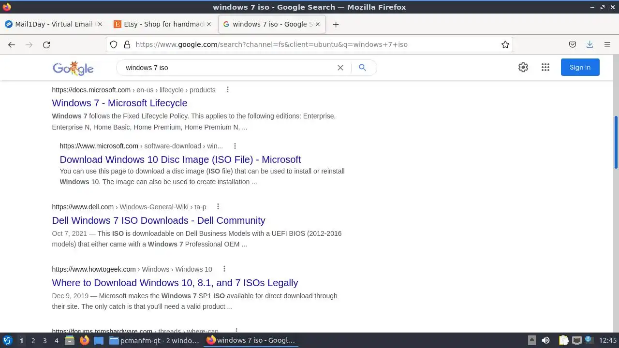The width and height of the screenshot is (619, 348).
Task: Open Download Windows 10 Disc Image link
Action: click(x=180, y=159)
